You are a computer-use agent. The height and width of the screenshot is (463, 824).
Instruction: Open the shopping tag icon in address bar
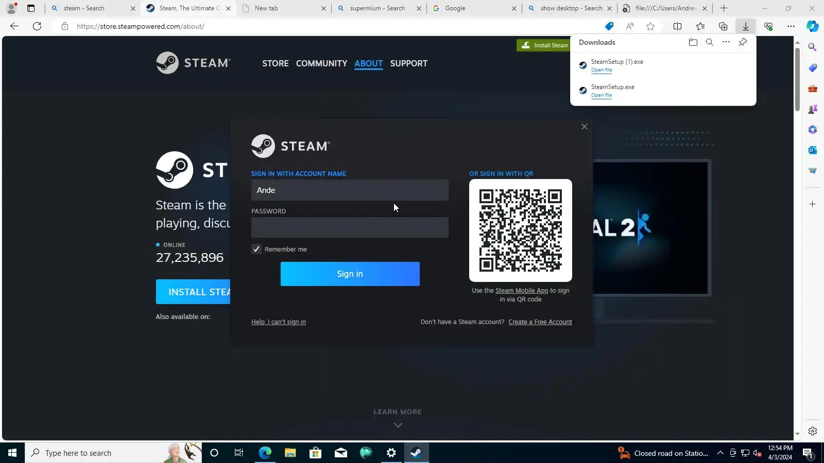[x=609, y=26]
